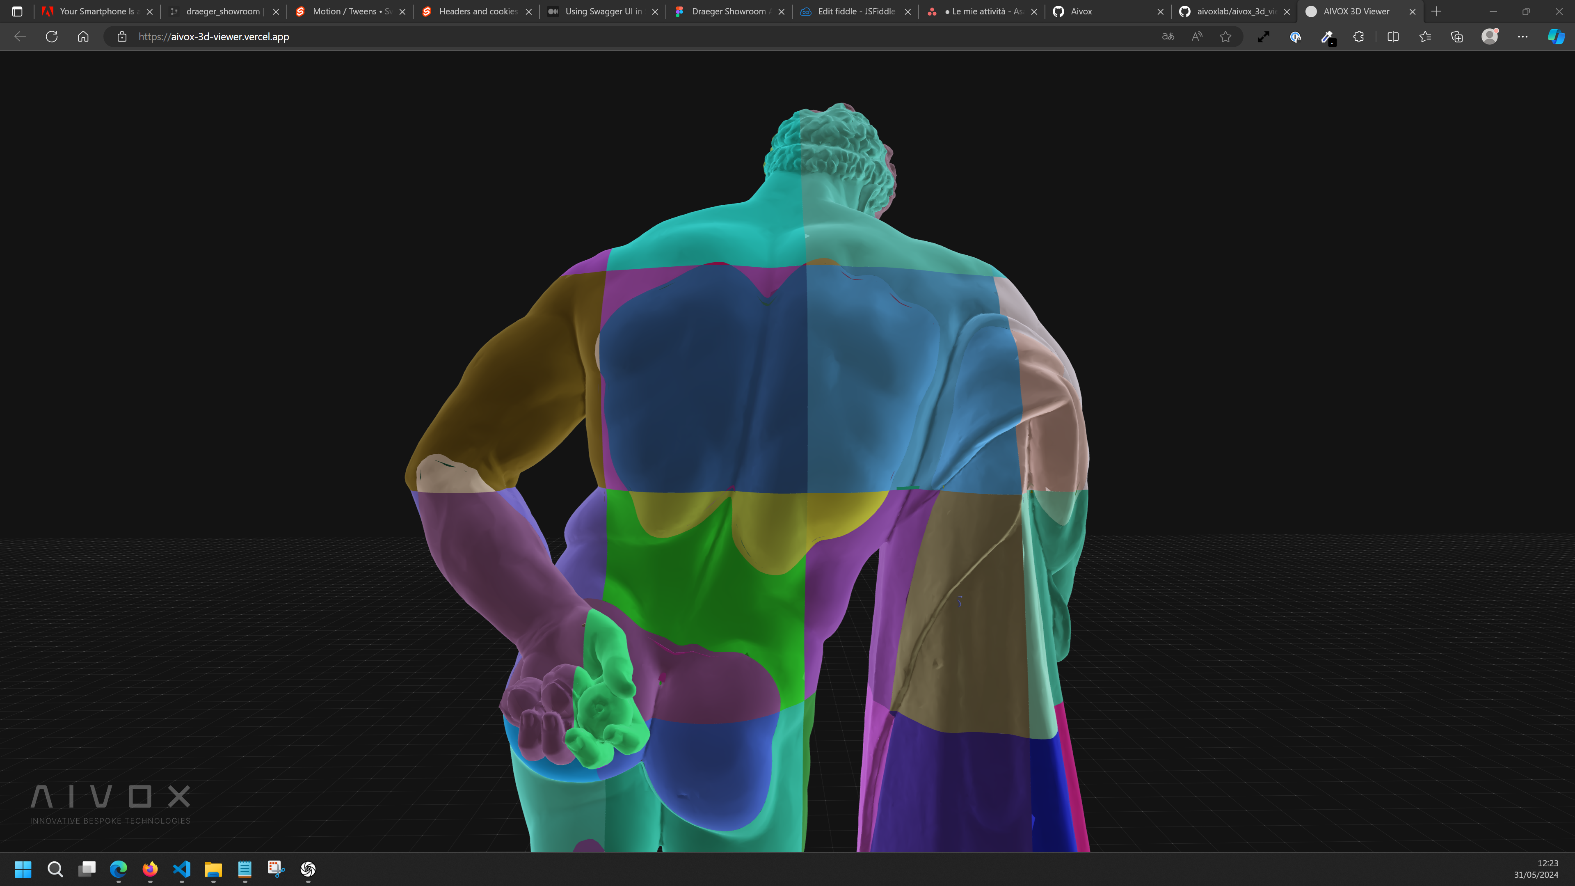The image size is (1575, 886).
Task: Open the Collections icon
Action: (1457, 37)
